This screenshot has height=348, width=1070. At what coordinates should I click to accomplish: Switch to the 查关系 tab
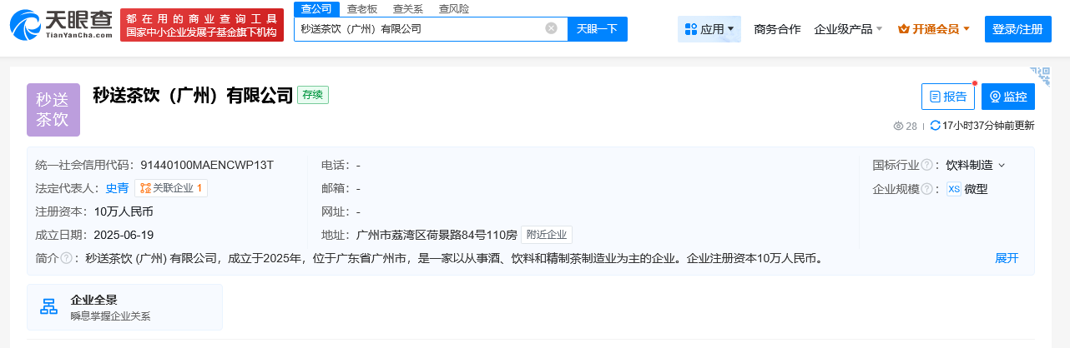[x=408, y=8]
